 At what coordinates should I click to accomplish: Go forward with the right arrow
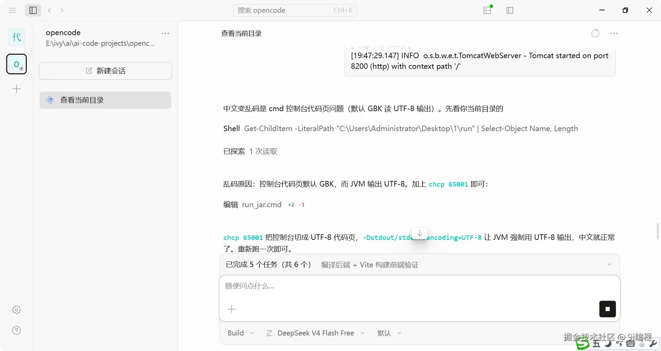click(62, 10)
